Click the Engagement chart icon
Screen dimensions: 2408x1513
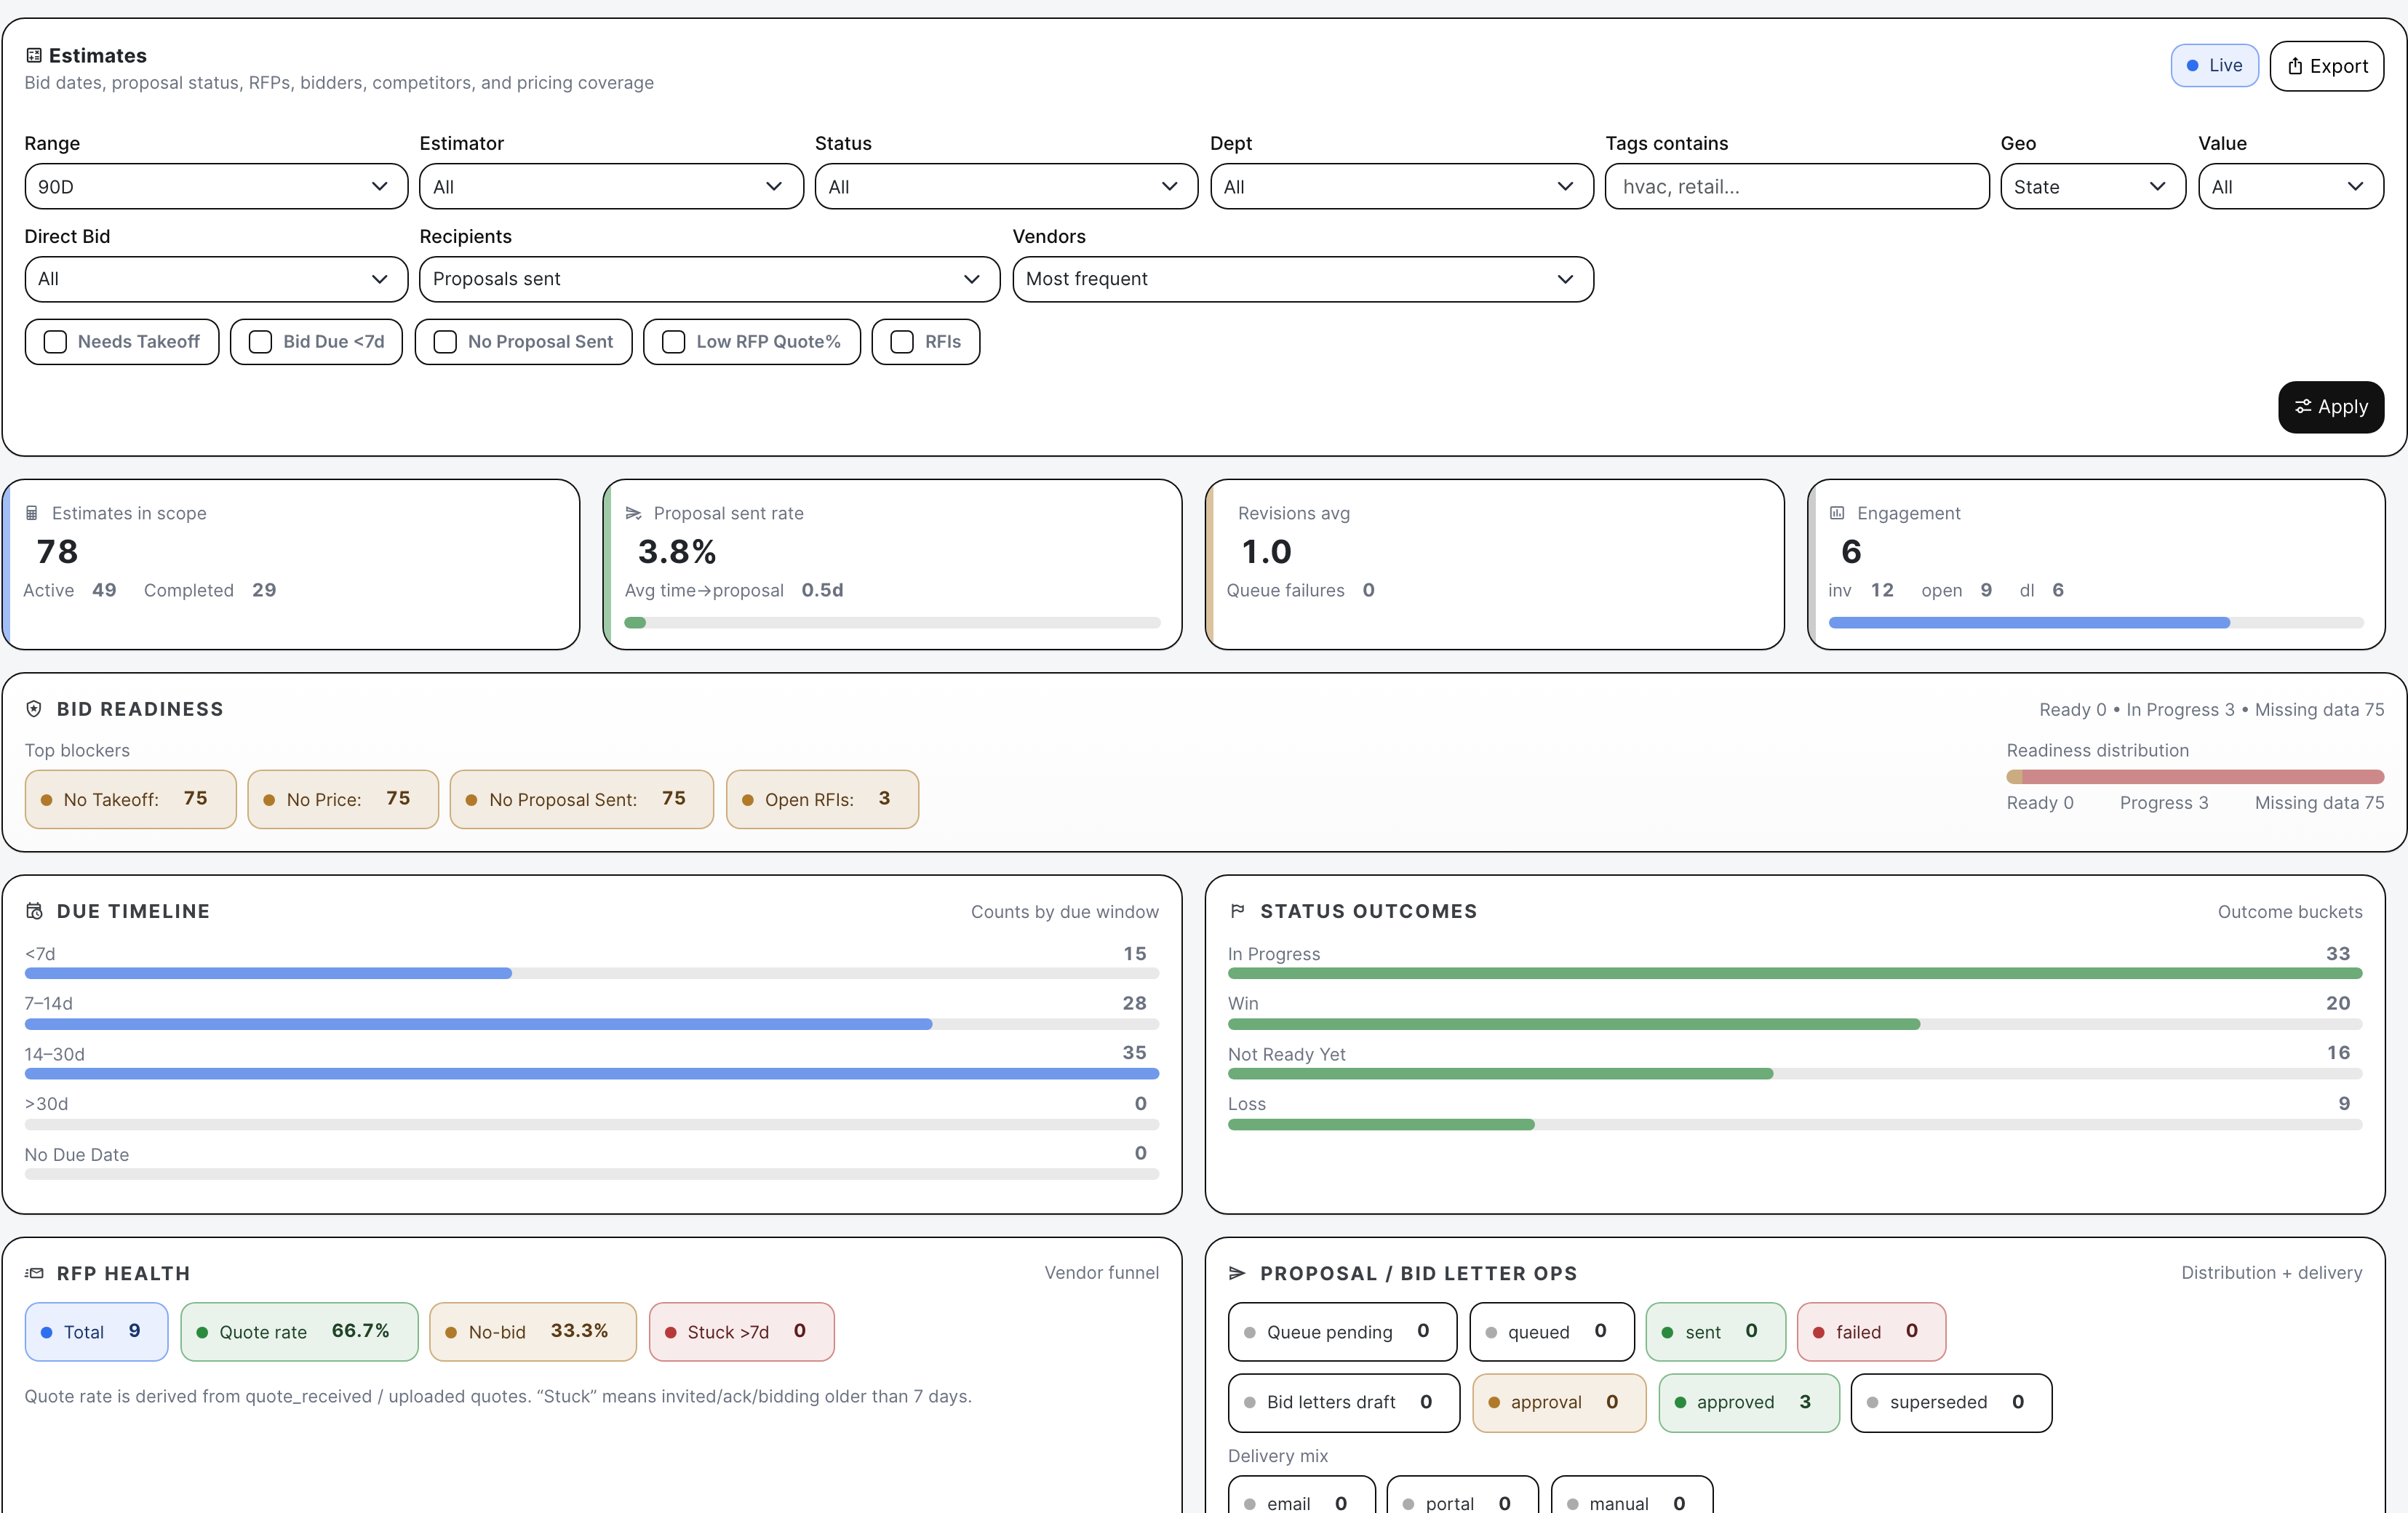tap(1837, 513)
